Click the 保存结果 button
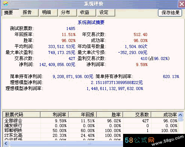 (x=170, y=13)
